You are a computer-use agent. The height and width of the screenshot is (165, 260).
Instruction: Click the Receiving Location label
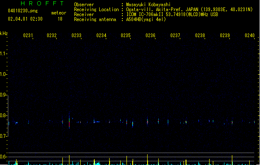click(96, 9)
